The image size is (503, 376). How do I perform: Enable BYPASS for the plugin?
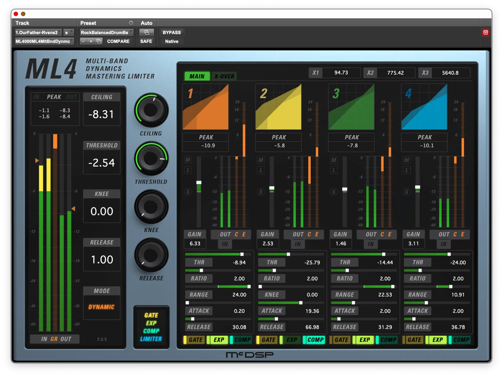[x=172, y=32]
